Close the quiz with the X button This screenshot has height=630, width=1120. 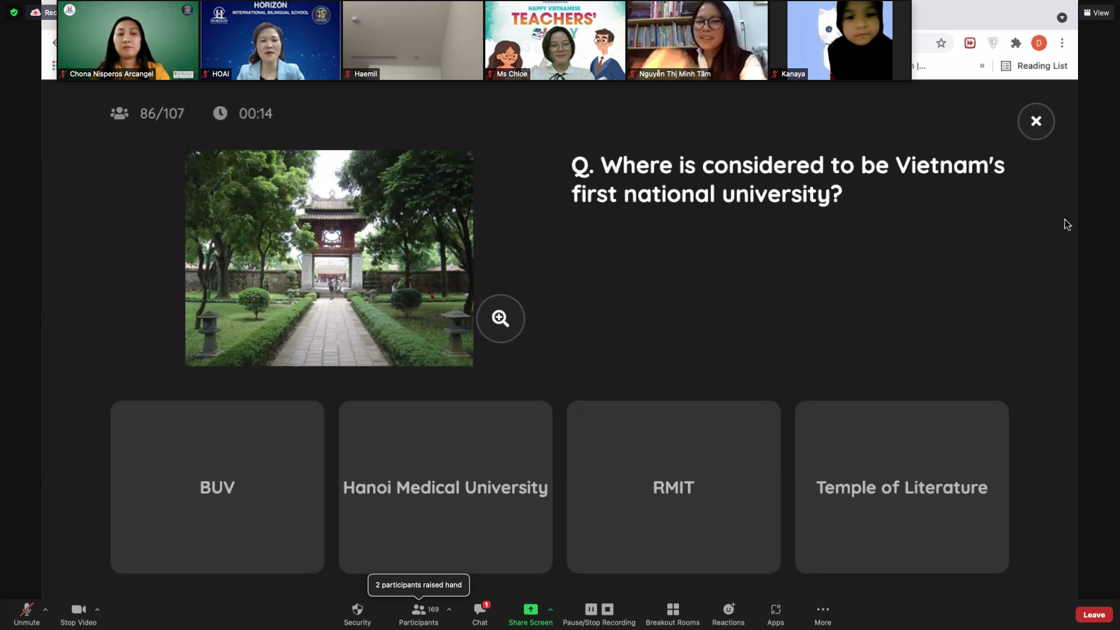[x=1036, y=121]
